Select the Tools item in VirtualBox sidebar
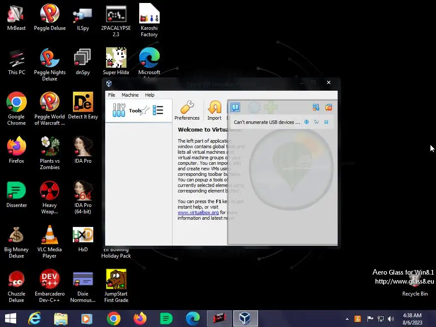Image resolution: width=436 pixels, height=327 pixels. point(138,110)
